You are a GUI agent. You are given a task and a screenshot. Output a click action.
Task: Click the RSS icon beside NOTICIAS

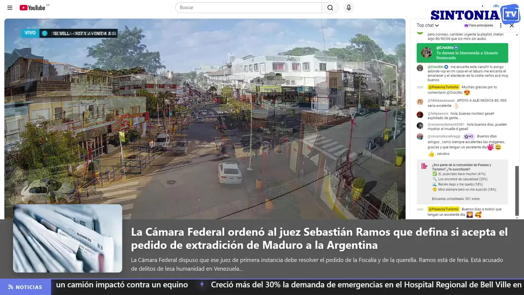point(11,287)
